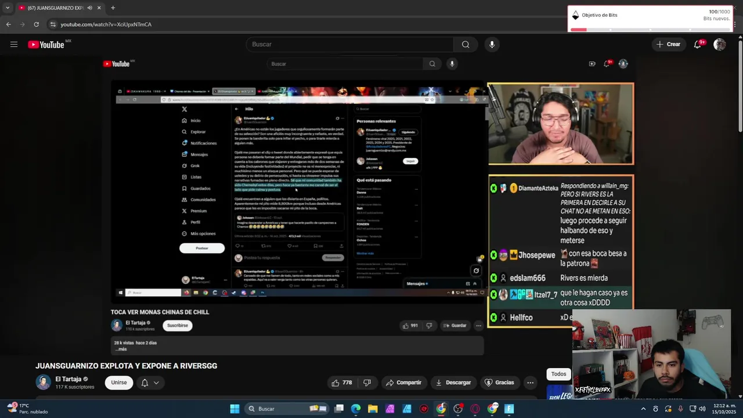The width and height of the screenshot is (743, 418).
Task: Open the blue Affinity Designer taskbar icon
Action: [x=407, y=409]
